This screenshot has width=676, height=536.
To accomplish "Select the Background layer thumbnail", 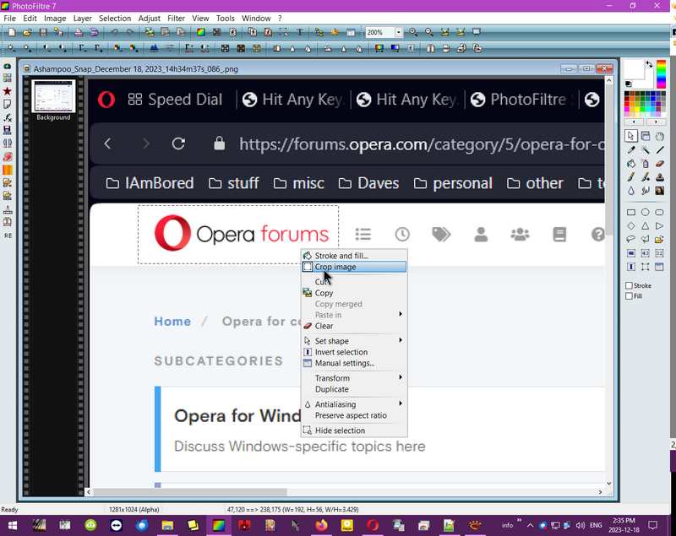I will click(x=53, y=96).
